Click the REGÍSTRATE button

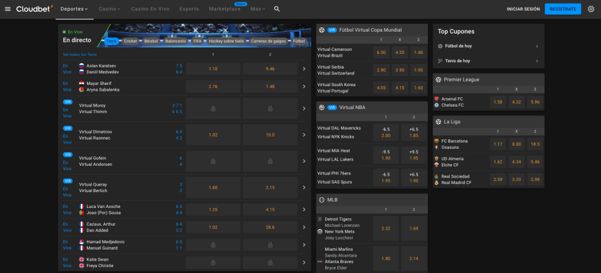point(563,9)
